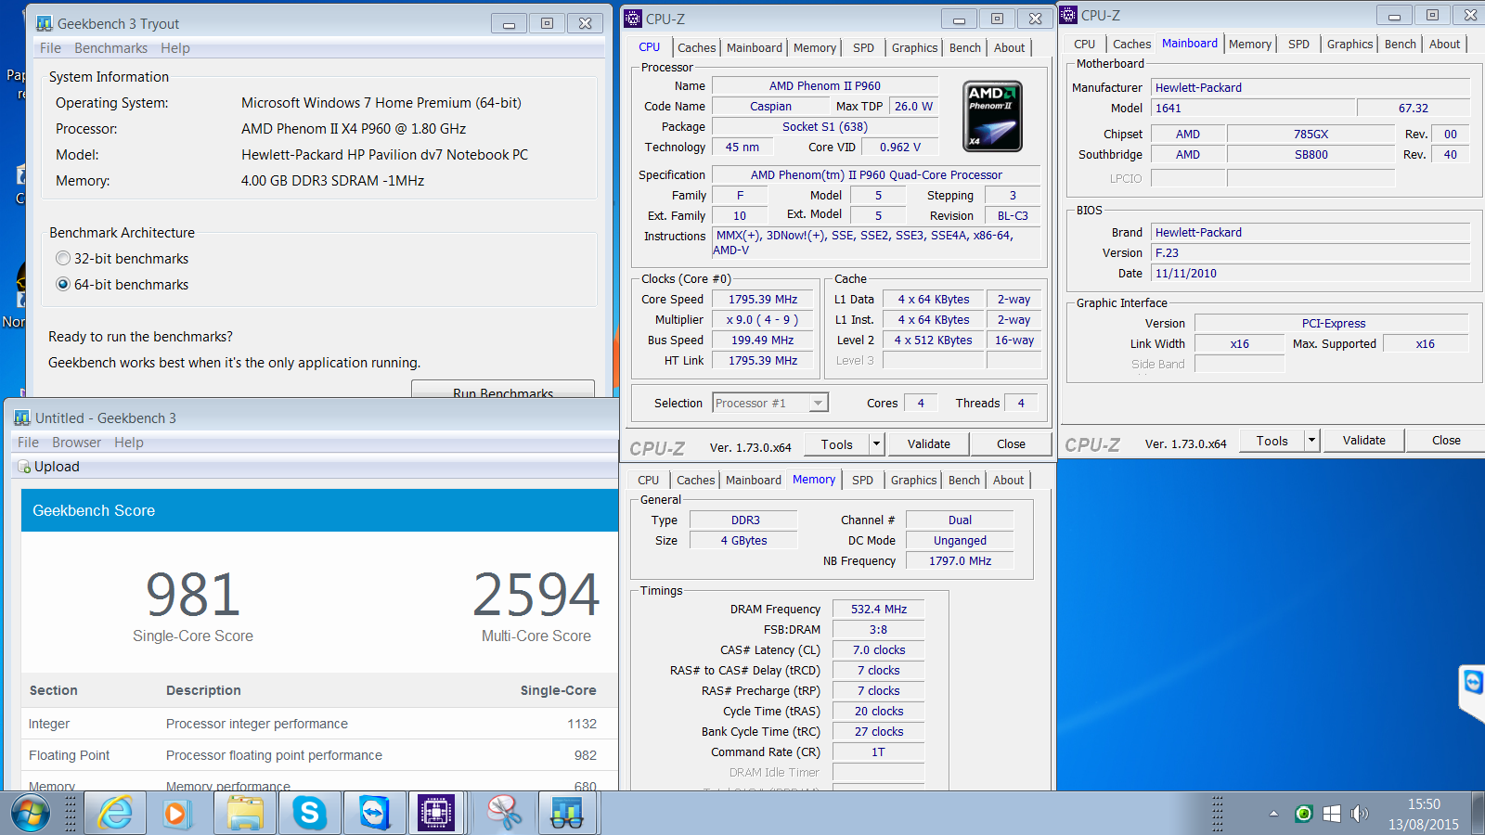The width and height of the screenshot is (1485, 835).
Task: Click Validate in left CPU-Z window
Action: [x=928, y=443]
